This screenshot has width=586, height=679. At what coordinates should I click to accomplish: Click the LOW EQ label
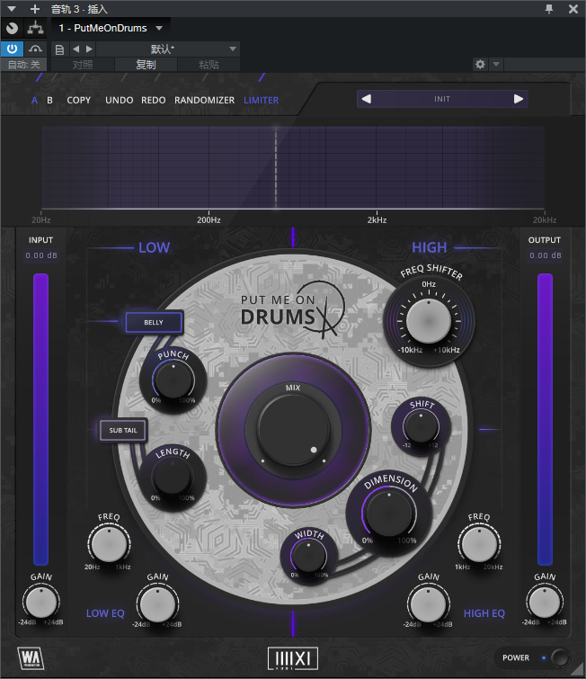click(105, 613)
